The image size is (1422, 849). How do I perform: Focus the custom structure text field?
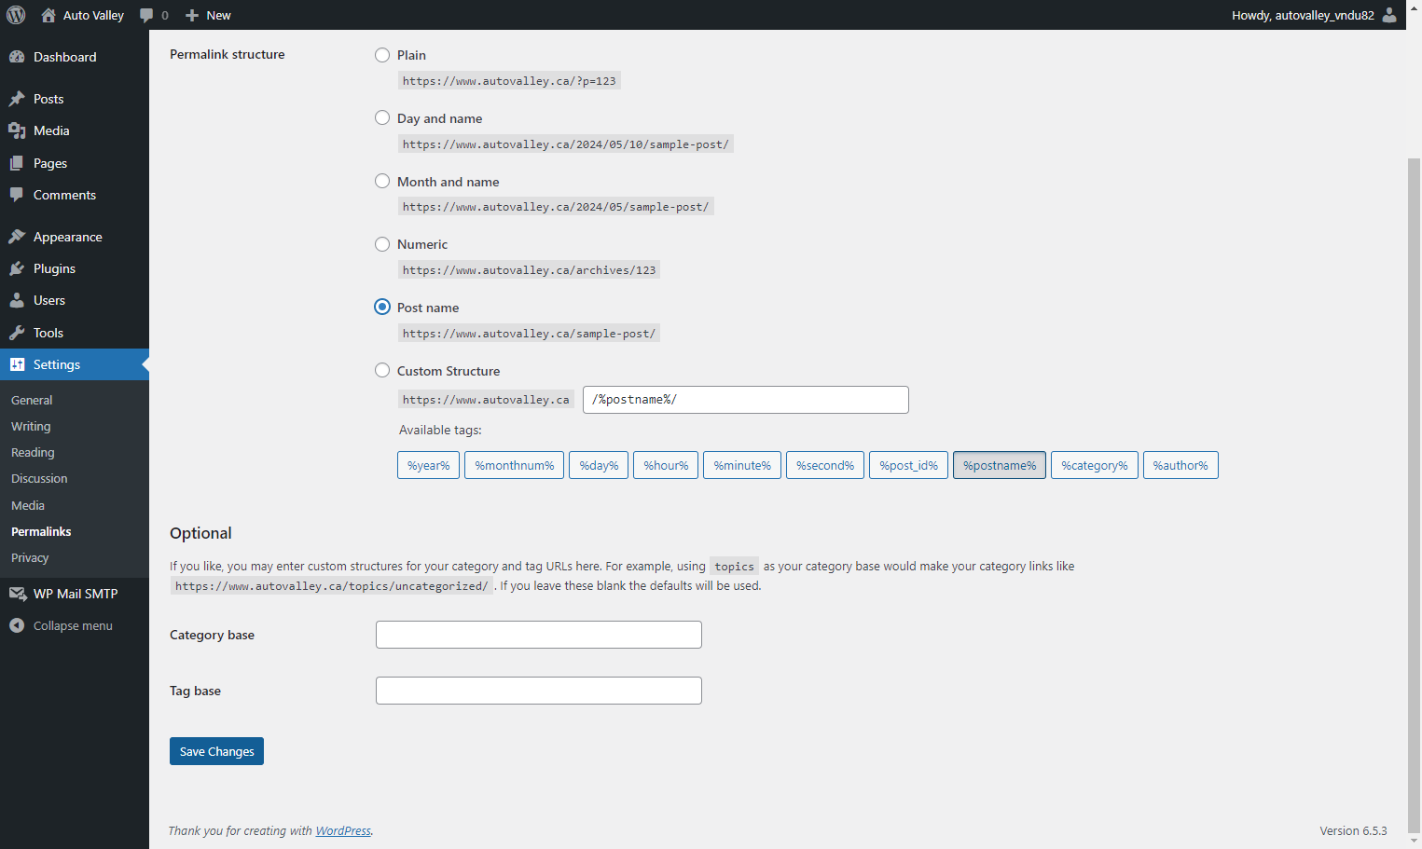[x=746, y=400]
